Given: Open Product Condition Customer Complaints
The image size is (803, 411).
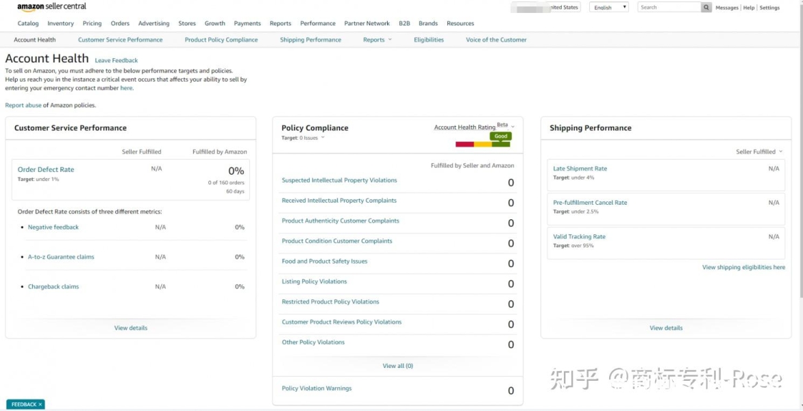Looking at the screenshot, I should (x=337, y=241).
